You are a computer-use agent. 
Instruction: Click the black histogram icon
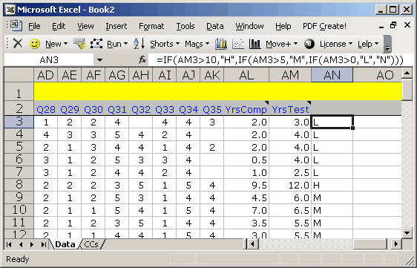coord(255,44)
